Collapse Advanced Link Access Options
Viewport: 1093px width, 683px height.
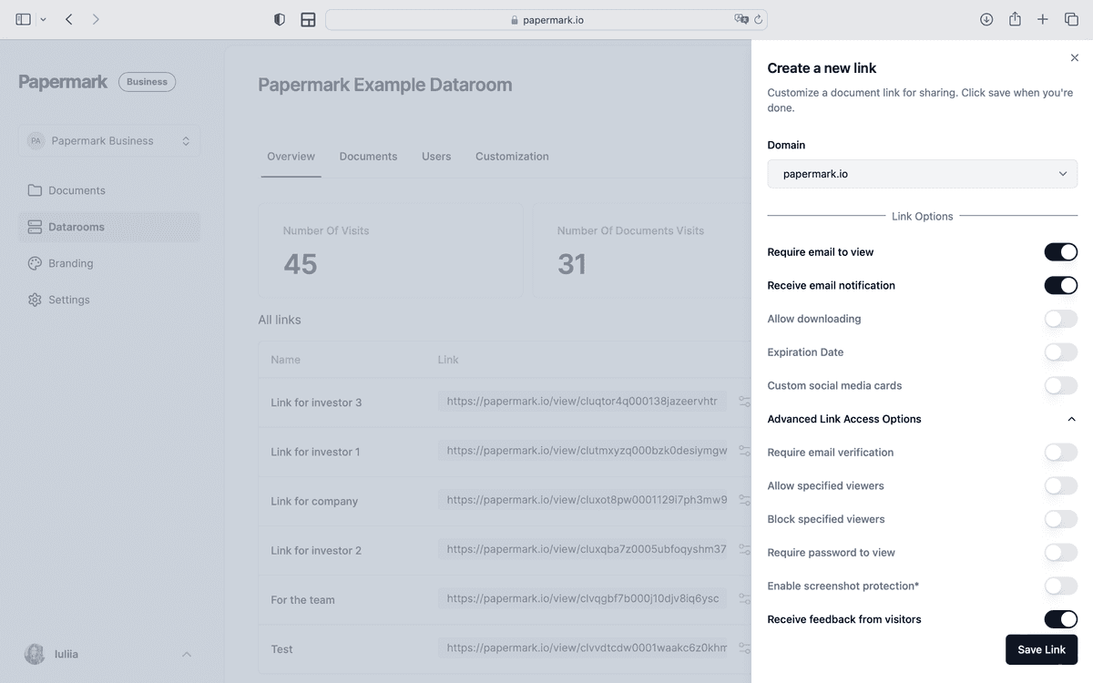(x=1072, y=419)
